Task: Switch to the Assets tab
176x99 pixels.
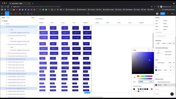Action: [8, 18]
